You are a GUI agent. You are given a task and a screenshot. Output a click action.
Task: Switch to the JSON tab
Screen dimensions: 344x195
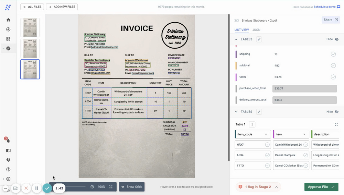pos(256,30)
